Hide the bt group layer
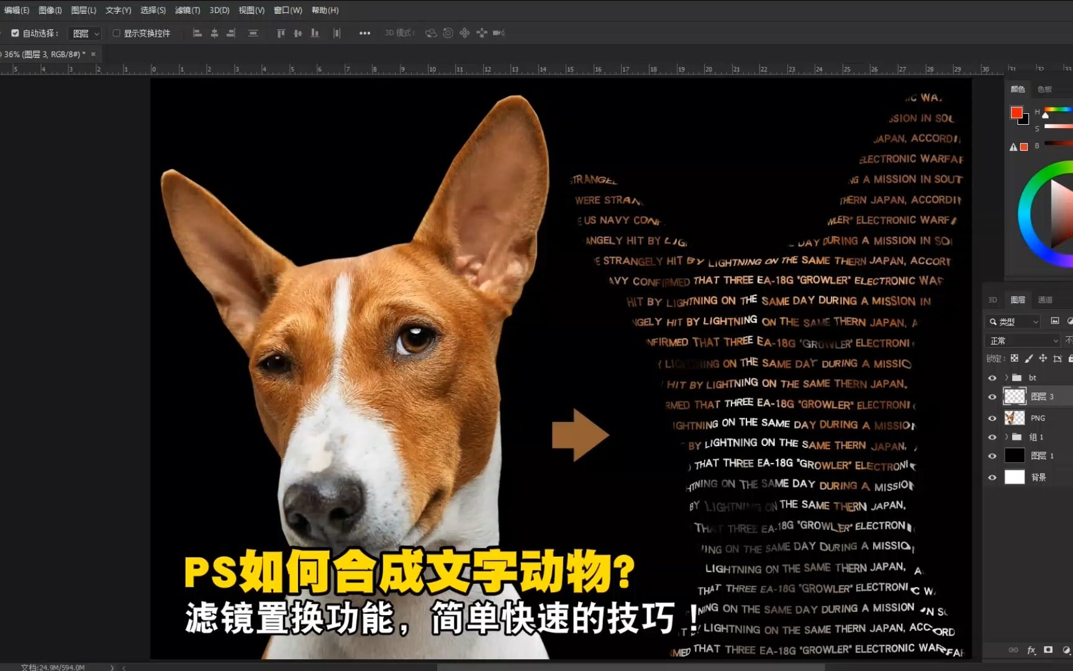The width and height of the screenshot is (1073, 671). click(992, 378)
